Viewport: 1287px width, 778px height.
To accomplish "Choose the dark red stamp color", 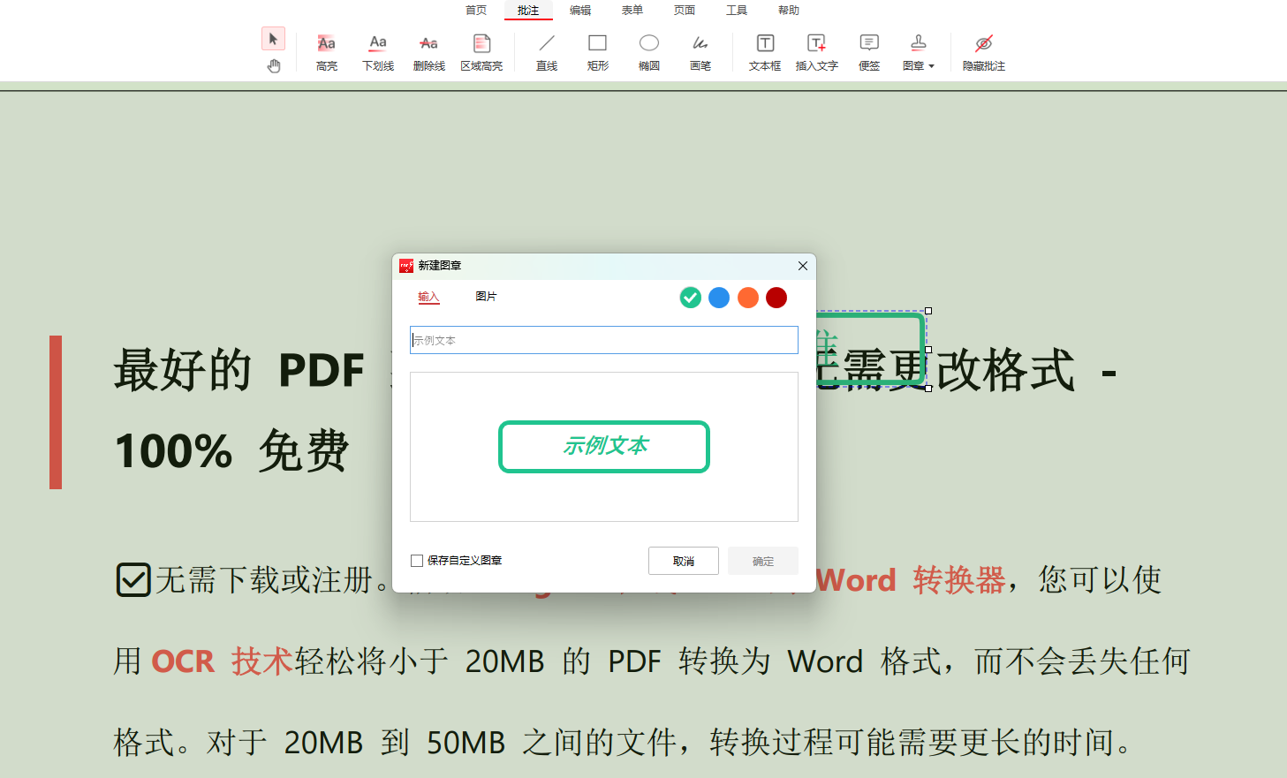I will pos(776,298).
